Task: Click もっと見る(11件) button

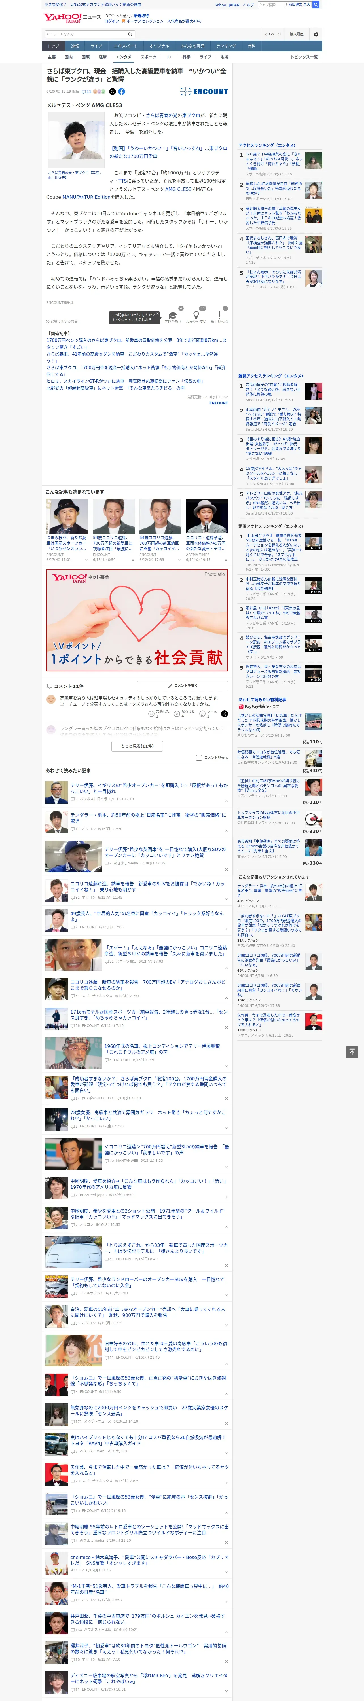Action: tap(137, 746)
